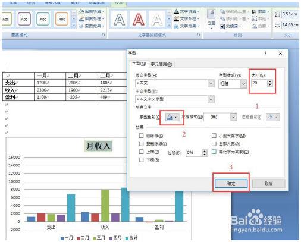Click 文字填滿 text fill icon

[x=176, y=11]
